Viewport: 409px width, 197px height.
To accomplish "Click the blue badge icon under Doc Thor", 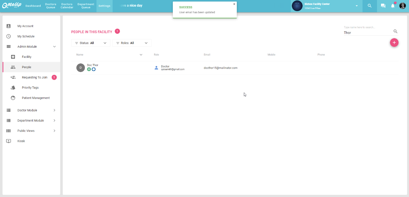I will coord(93,69).
